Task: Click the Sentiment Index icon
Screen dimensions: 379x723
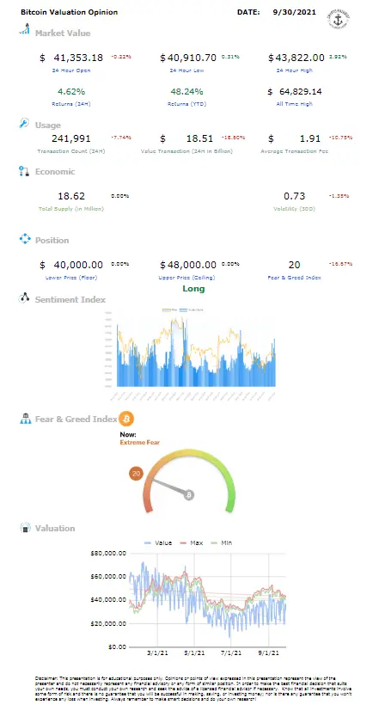Action: [x=24, y=297]
